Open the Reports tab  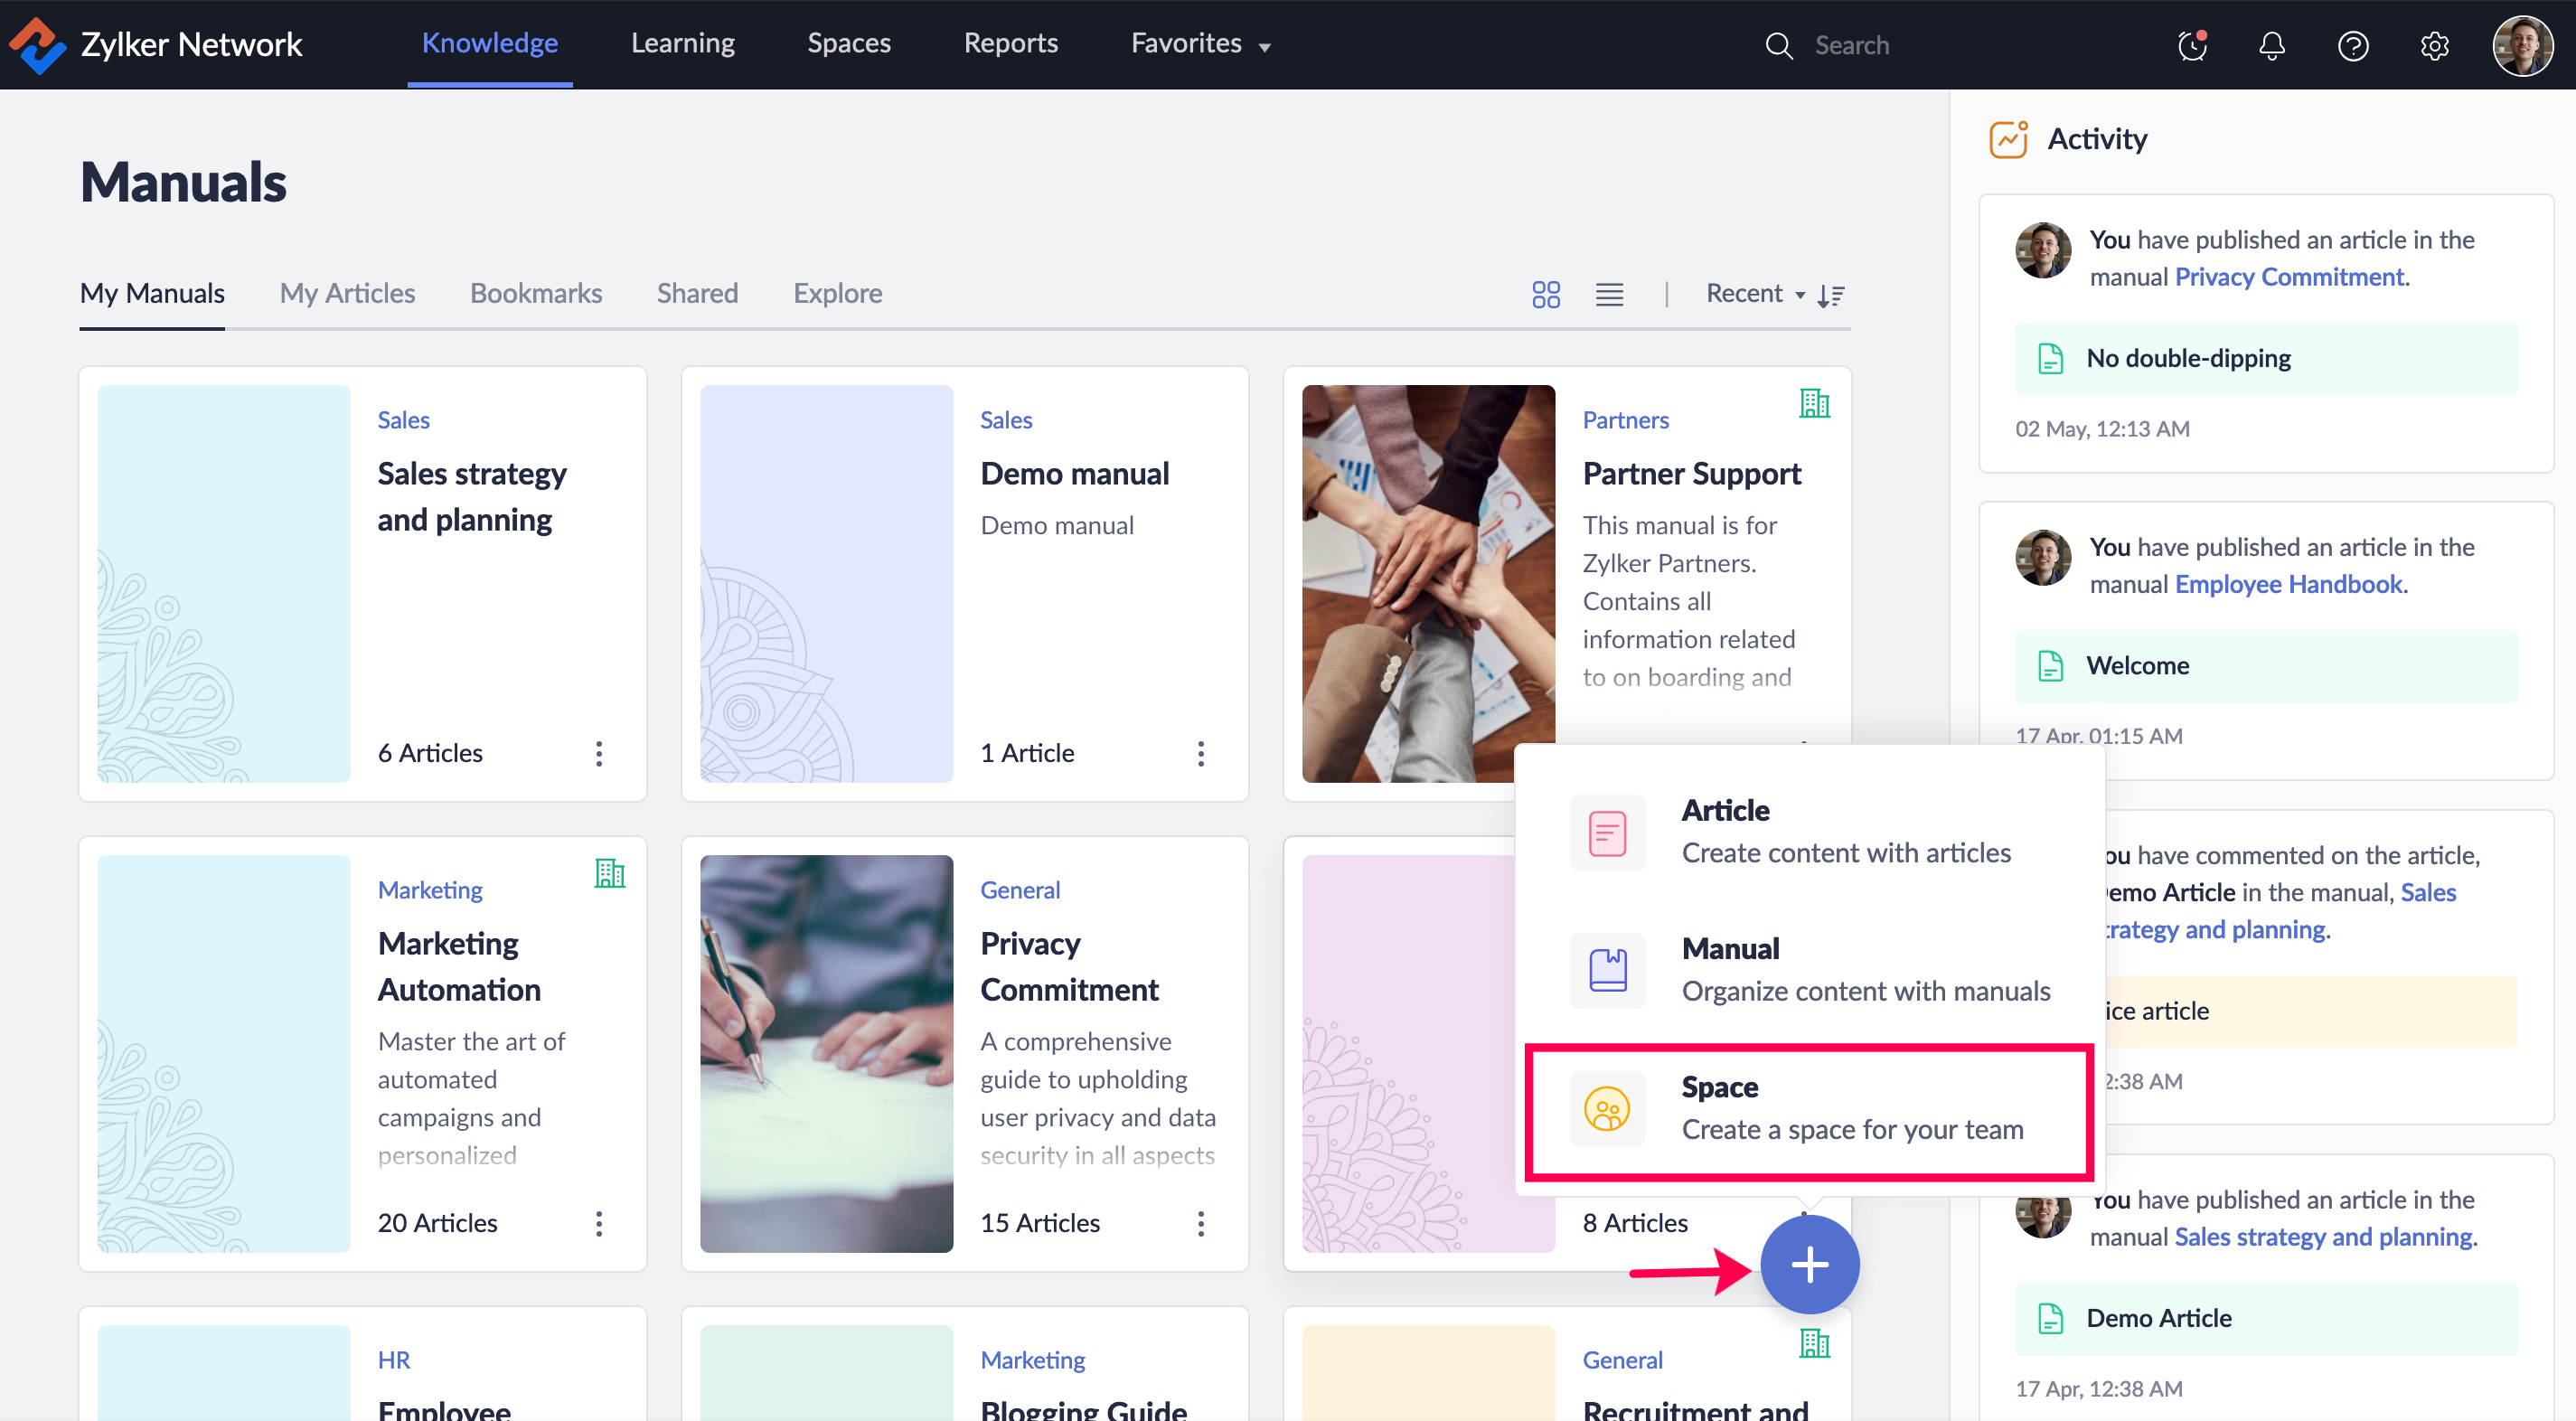(1011, 44)
